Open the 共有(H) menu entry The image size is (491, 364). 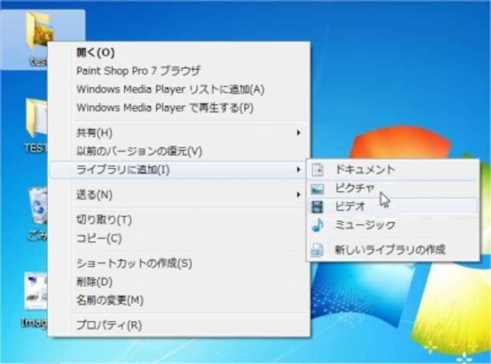[179, 133]
